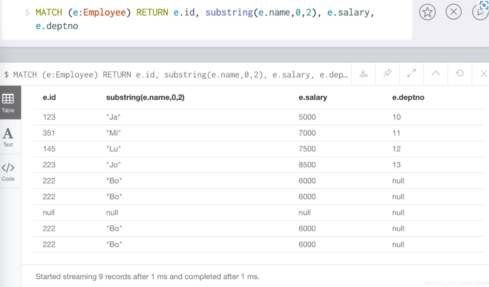Export results with the download icon
Screen dimensions: 489x287
363,74
